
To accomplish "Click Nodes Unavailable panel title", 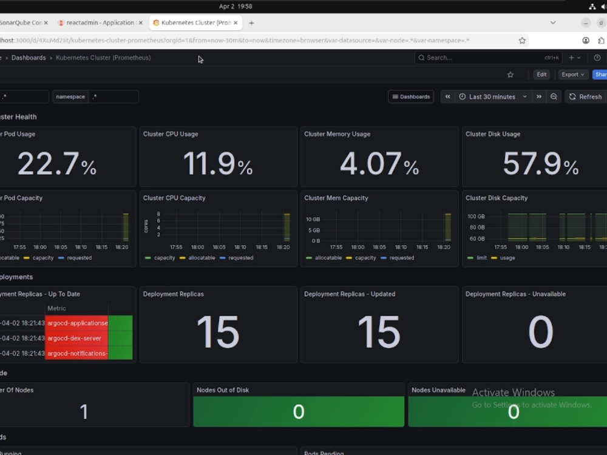I will pos(438,390).
